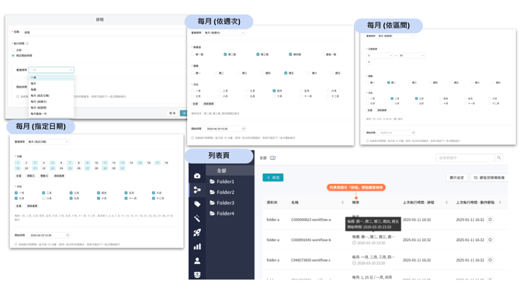Viewport: 520px width, 294px height.
Task: Open the 重複頻率 dropdown in 排程 dialog
Action: pyautogui.click(x=51, y=70)
